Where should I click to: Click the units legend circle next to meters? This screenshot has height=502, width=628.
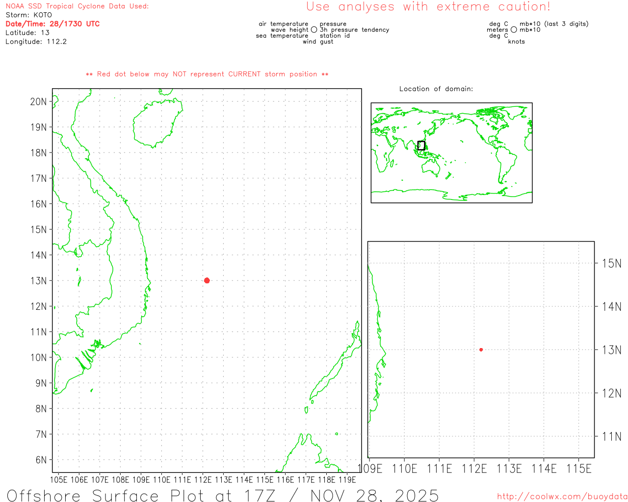click(x=514, y=30)
